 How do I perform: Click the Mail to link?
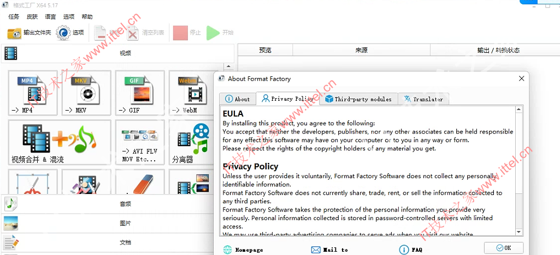329,250
